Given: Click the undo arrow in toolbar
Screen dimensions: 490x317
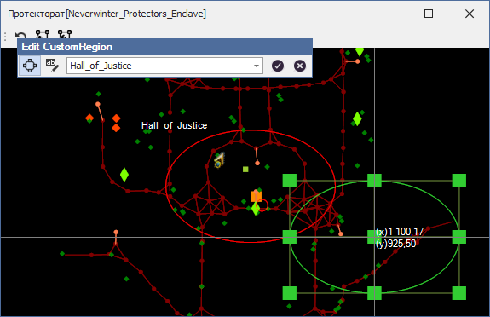Looking at the screenshot, I should [x=21, y=36].
